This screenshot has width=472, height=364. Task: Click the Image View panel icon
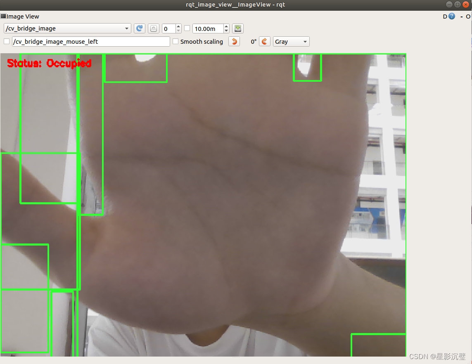(x=3, y=16)
